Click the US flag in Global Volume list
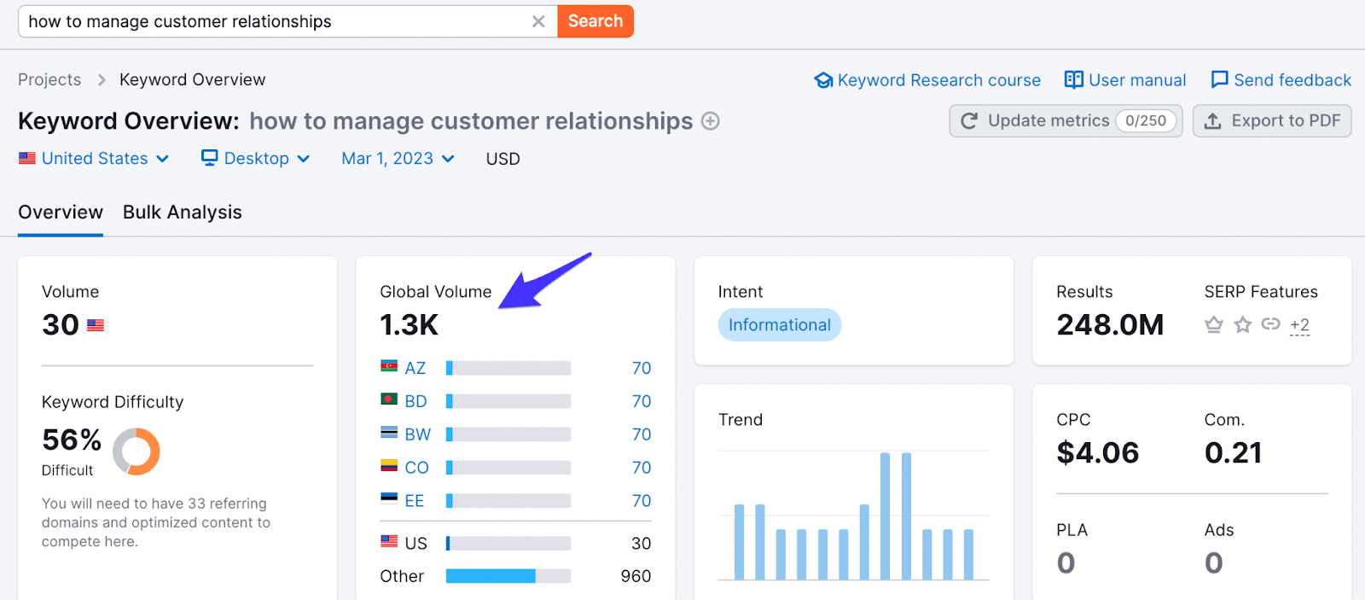The image size is (1365, 600). tap(389, 541)
